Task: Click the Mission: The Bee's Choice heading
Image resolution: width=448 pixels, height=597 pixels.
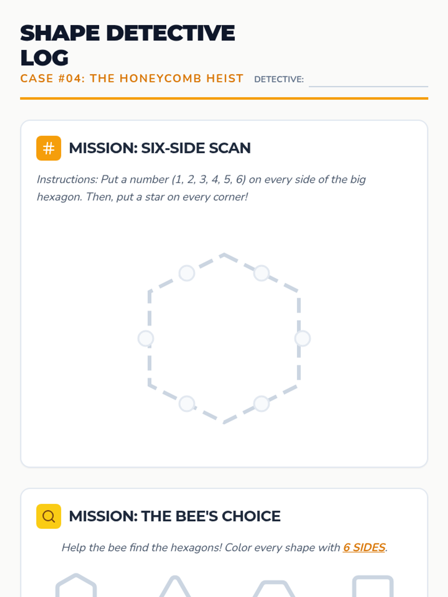Action: click(x=175, y=516)
